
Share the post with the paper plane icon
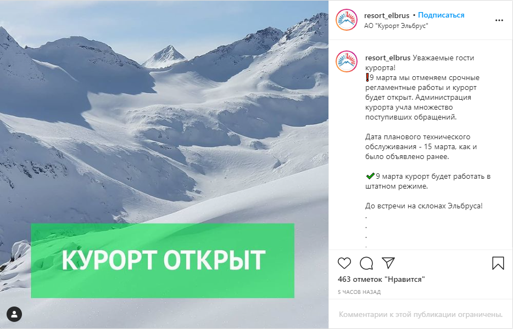pyautogui.click(x=388, y=263)
